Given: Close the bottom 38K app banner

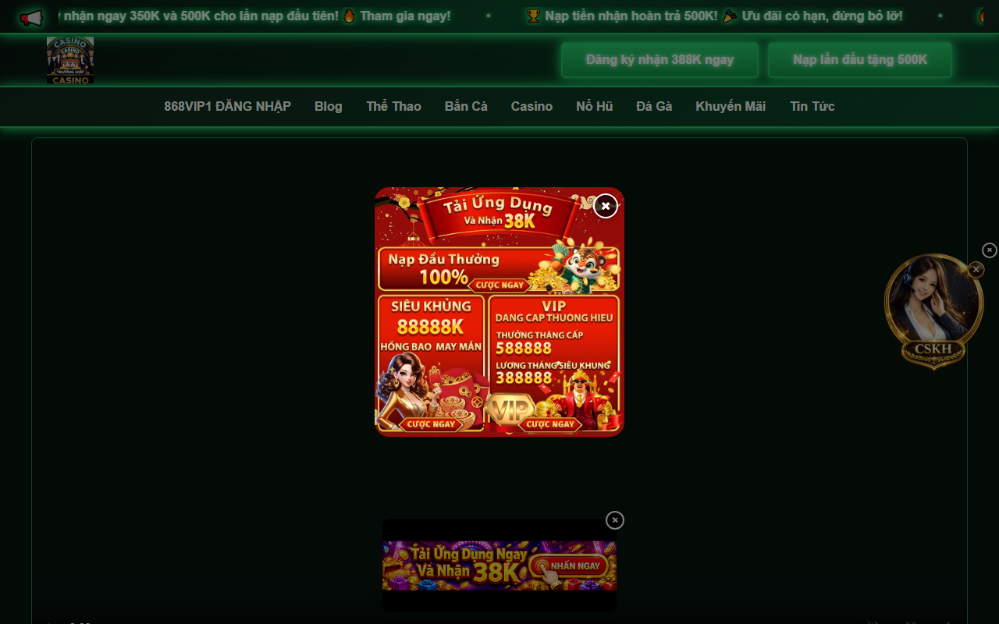Looking at the screenshot, I should click(x=615, y=520).
